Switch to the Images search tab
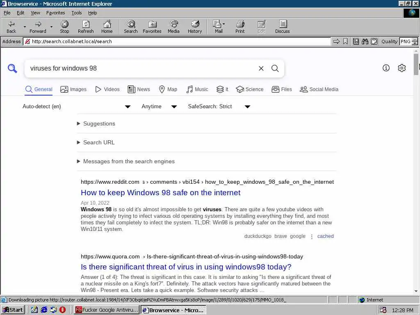This screenshot has width=420, height=315. (x=73, y=89)
